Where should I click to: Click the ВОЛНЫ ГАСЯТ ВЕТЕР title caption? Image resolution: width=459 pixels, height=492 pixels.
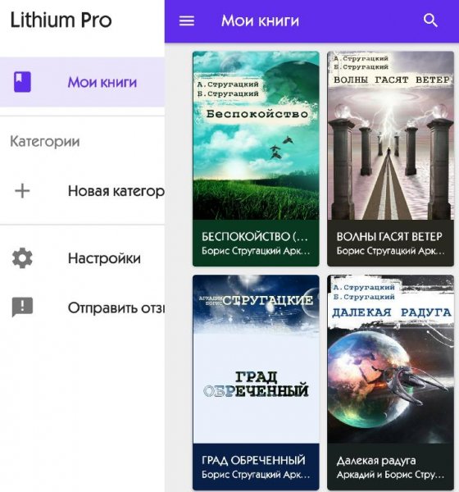[389, 237]
